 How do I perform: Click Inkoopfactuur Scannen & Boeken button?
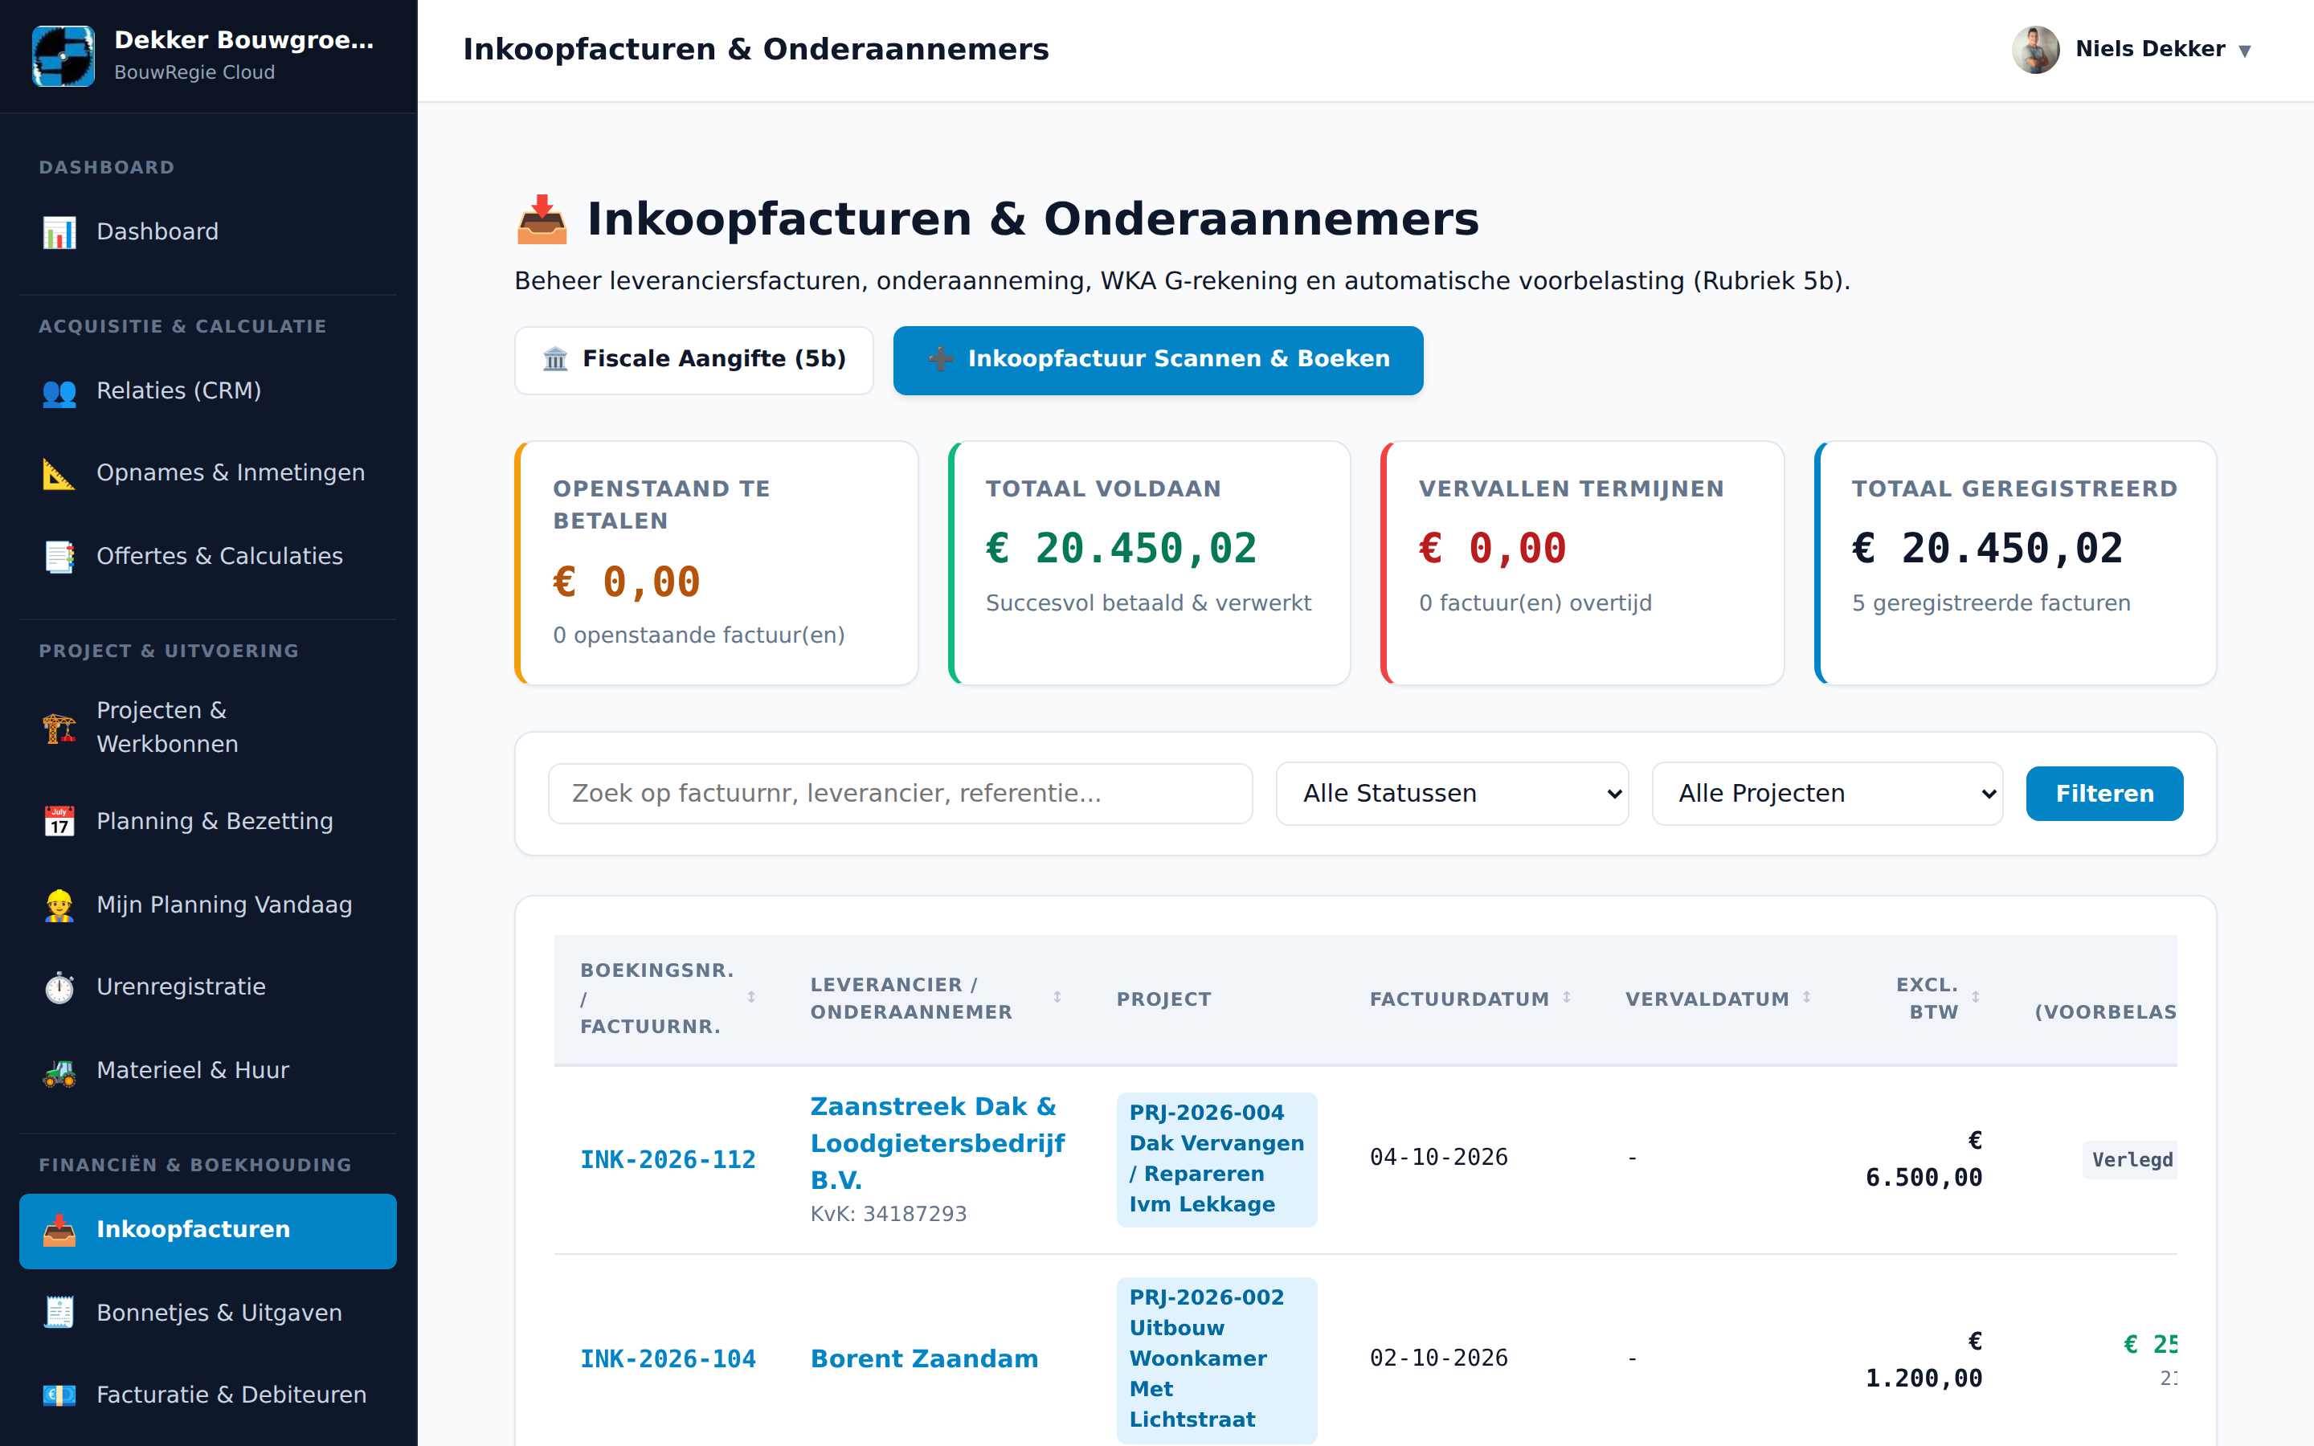click(1158, 360)
